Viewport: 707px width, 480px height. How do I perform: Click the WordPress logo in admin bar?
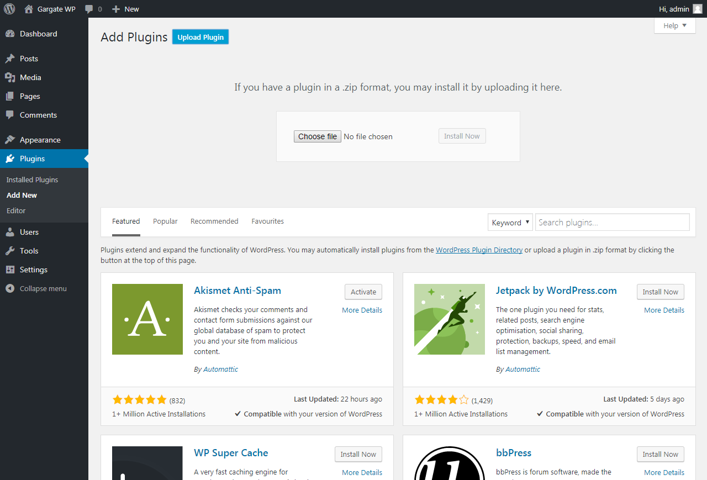pos(9,9)
